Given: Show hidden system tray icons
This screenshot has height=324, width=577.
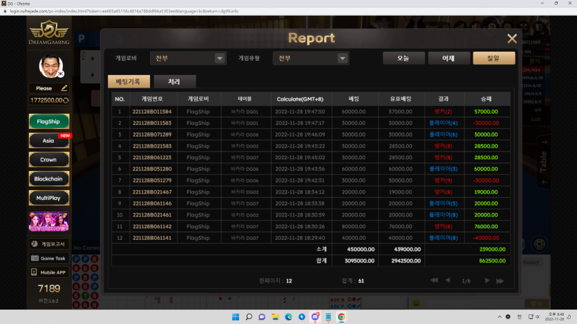Looking at the screenshot, I should pos(500,316).
